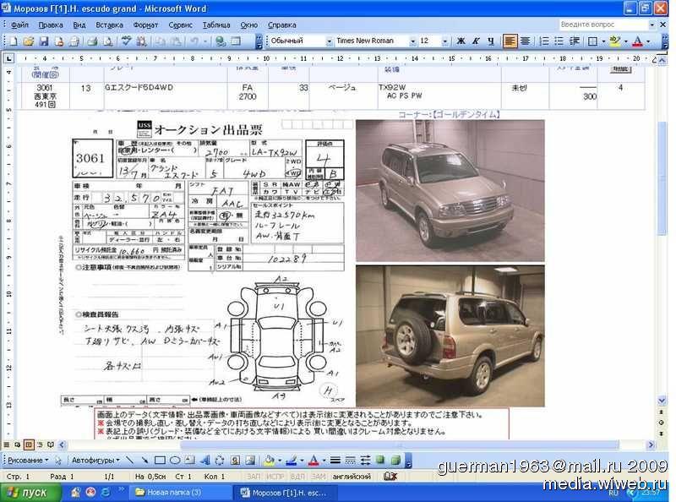The width and height of the screenshot is (676, 502).
Task: Select the Rectangle drawing tool
Action: click(159, 460)
